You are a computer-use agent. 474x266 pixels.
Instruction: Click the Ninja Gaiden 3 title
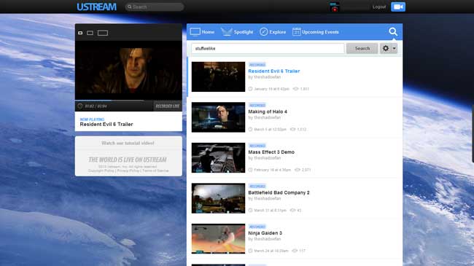click(x=265, y=233)
